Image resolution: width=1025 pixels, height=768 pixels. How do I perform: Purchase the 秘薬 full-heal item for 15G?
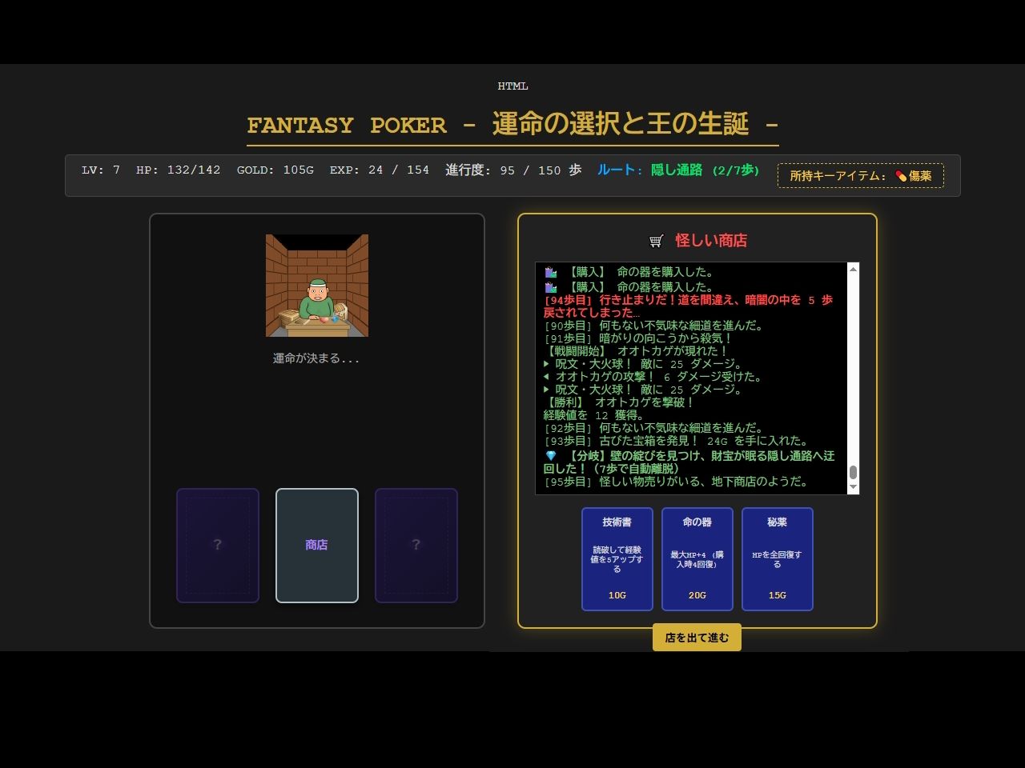(x=777, y=558)
